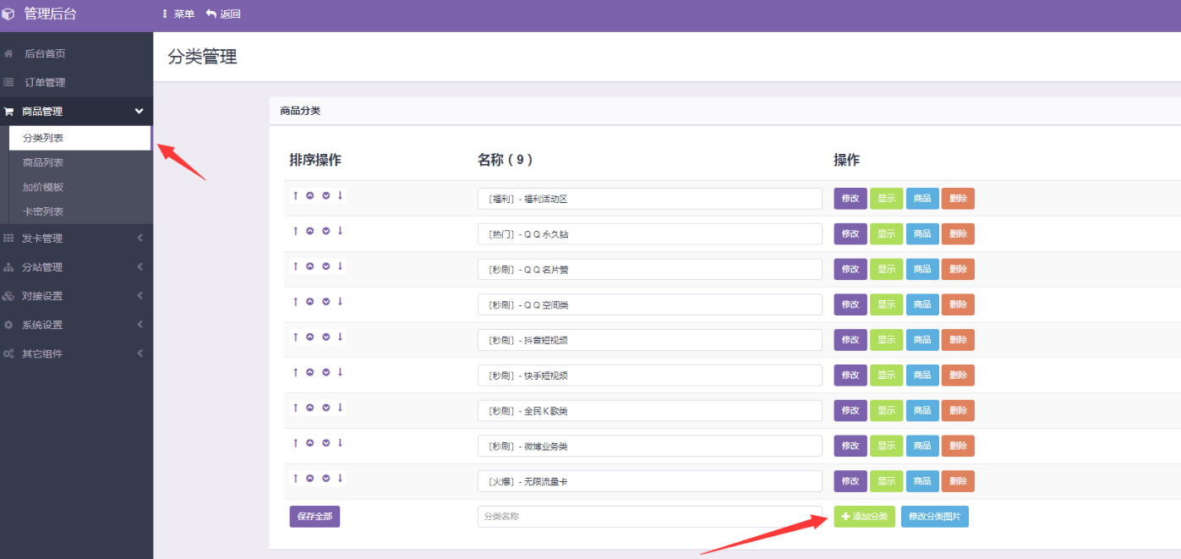Click the 管理后台 cube logo
This screenshot has width=1181, height=559.
pyautogui.click(x=8, y=14)
